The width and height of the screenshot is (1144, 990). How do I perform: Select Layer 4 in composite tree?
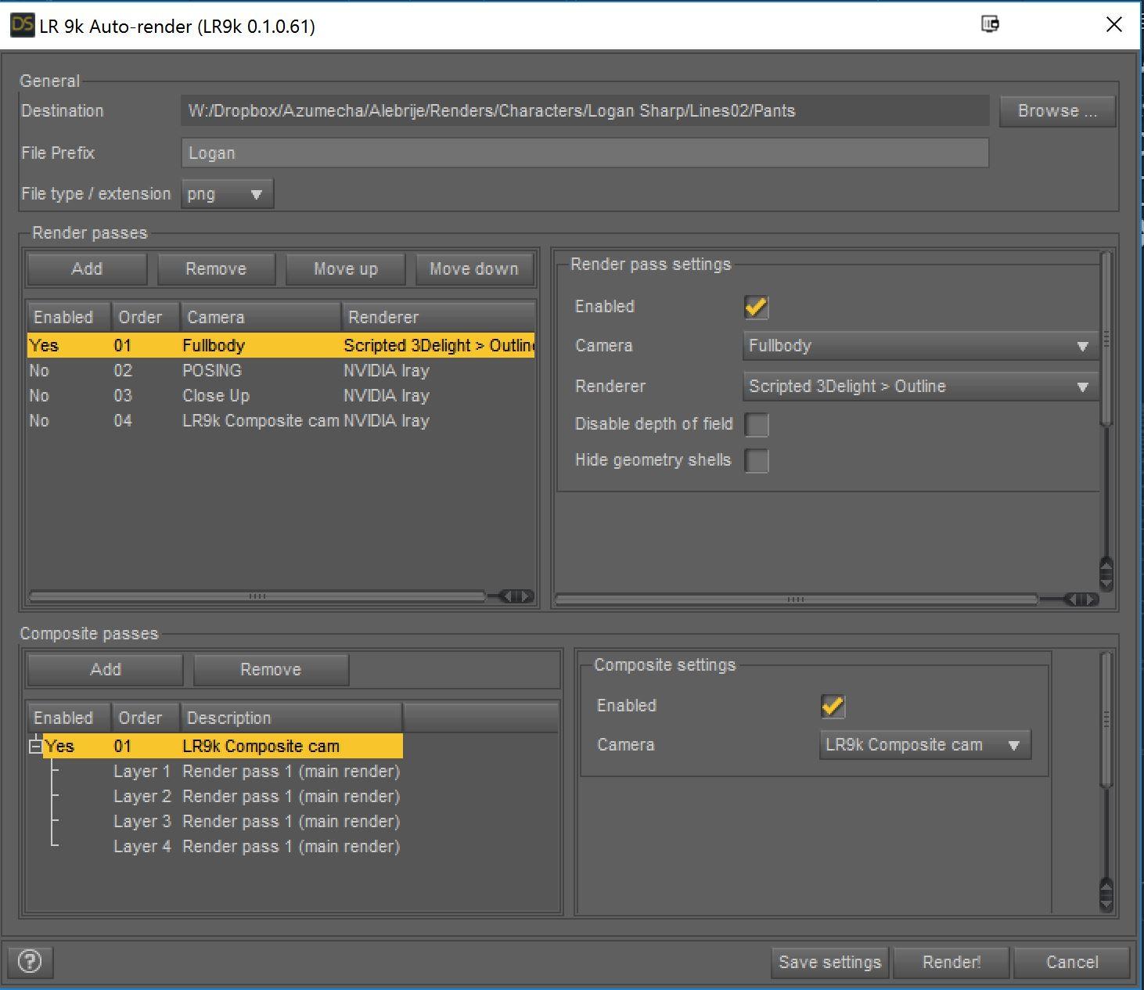(x=257, y=847)
